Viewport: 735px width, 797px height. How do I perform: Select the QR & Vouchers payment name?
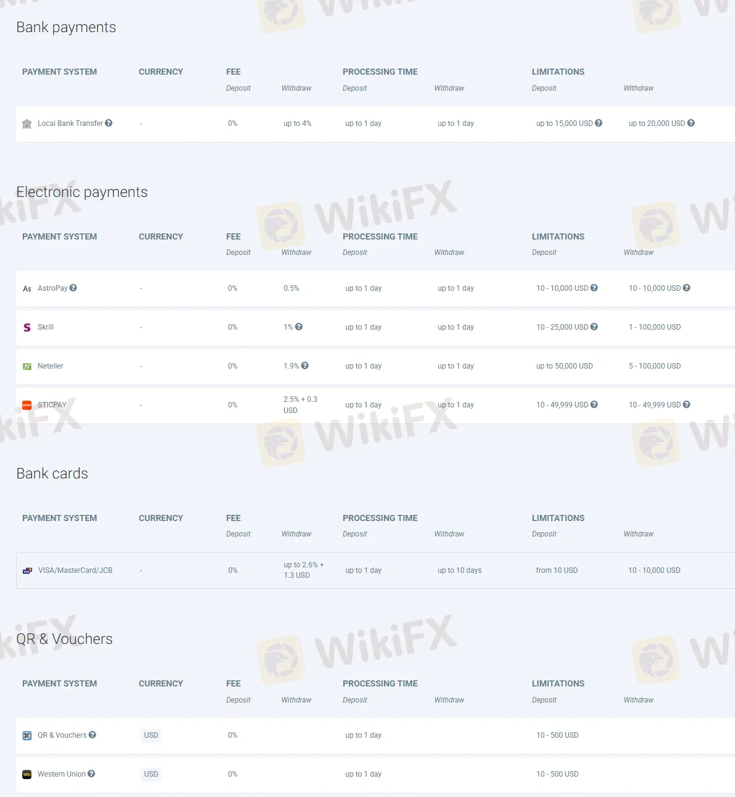pos(62,735)
